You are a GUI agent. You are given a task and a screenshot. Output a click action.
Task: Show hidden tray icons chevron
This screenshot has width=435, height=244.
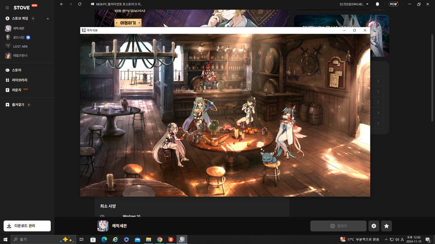pyautogui.click(x=386, y=239)
